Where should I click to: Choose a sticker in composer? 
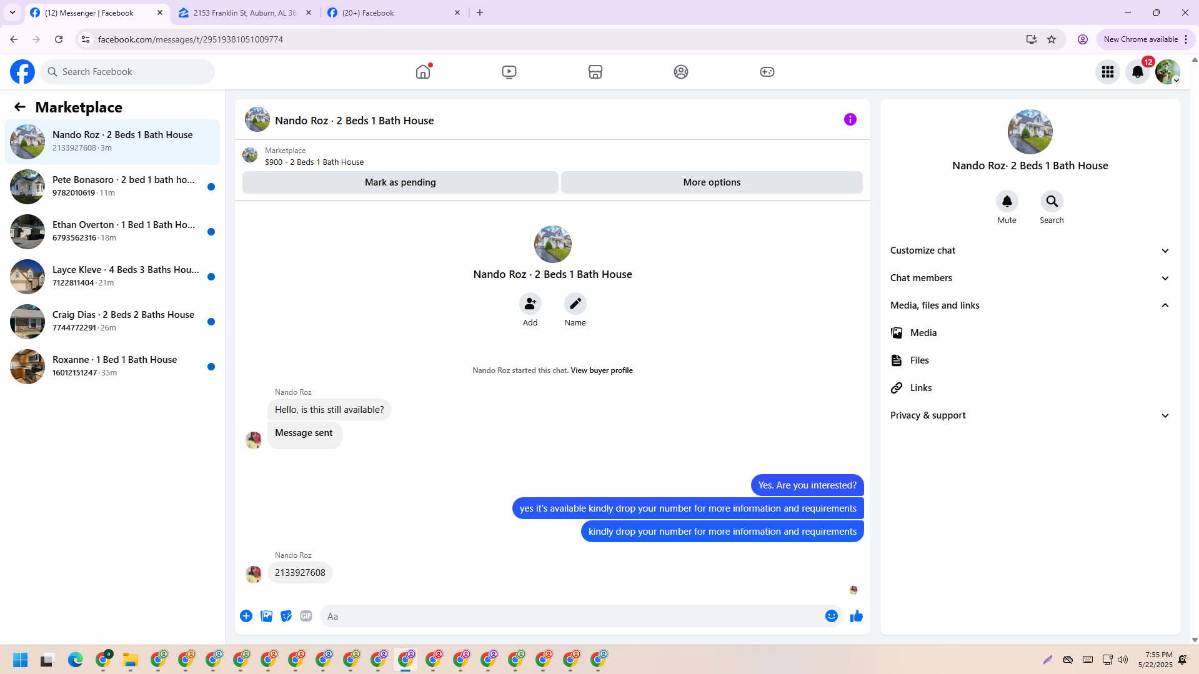point(286,616)
